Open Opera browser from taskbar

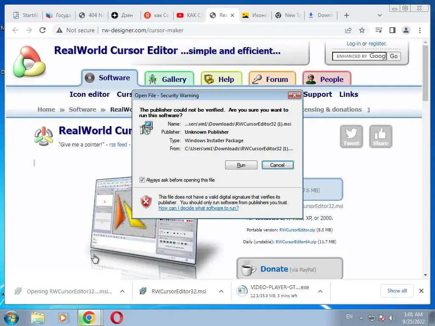click(x=116, y=318)
